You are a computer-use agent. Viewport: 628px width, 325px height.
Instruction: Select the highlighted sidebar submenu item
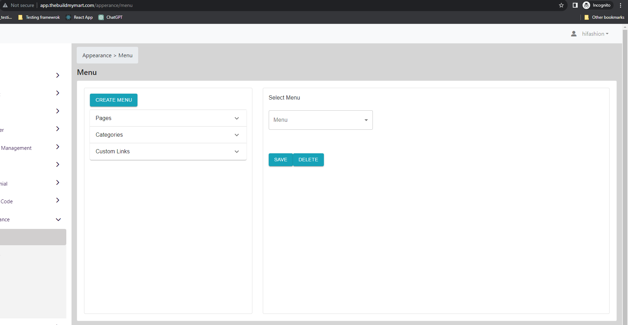[x=33, y=237]
